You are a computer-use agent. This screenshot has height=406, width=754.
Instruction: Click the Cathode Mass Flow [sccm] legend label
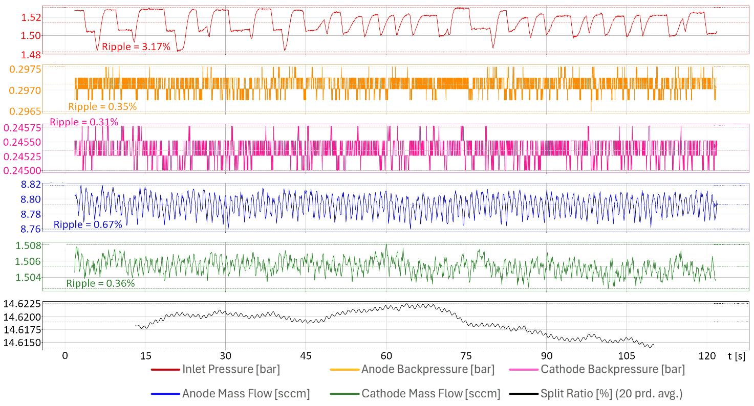coord(430,394)
